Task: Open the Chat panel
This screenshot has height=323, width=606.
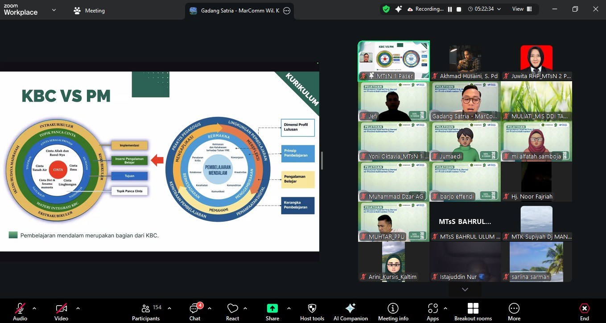Action: pos(195,311)
